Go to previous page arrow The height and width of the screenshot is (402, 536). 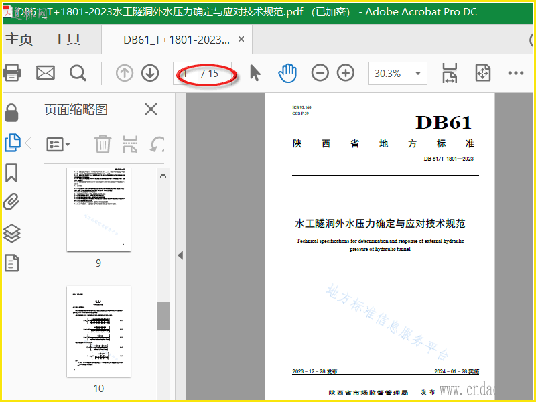click(x=125, y=73)
